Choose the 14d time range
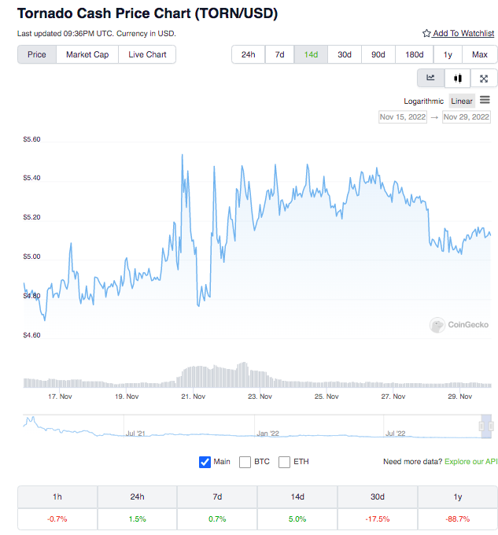This screenshot has width=498, height=535. click(311, 54)
